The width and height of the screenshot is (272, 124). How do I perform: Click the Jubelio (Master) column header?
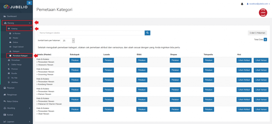pyautogui.click(x=44, y=55)
